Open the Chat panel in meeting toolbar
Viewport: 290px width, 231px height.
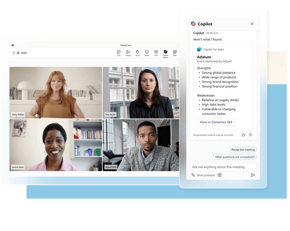coord(119,53)
